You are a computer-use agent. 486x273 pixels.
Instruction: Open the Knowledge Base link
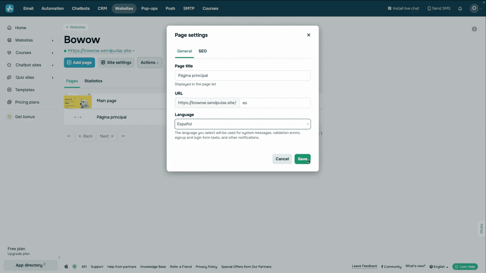pyautogui.click(x=153, y=267)
